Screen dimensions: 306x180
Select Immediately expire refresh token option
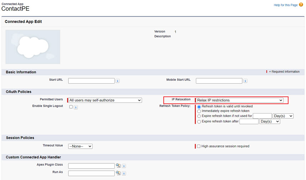pos(199,111)
